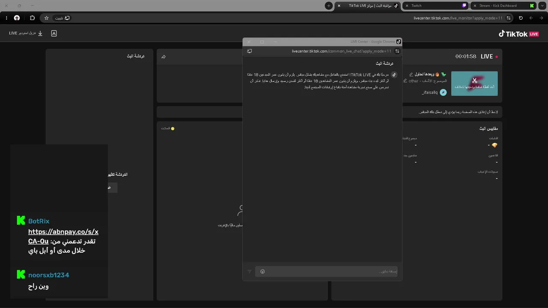Edit the 'other' topic with pencil icon
The height and width of the screenshot is (308, 548).
point(405,81)
